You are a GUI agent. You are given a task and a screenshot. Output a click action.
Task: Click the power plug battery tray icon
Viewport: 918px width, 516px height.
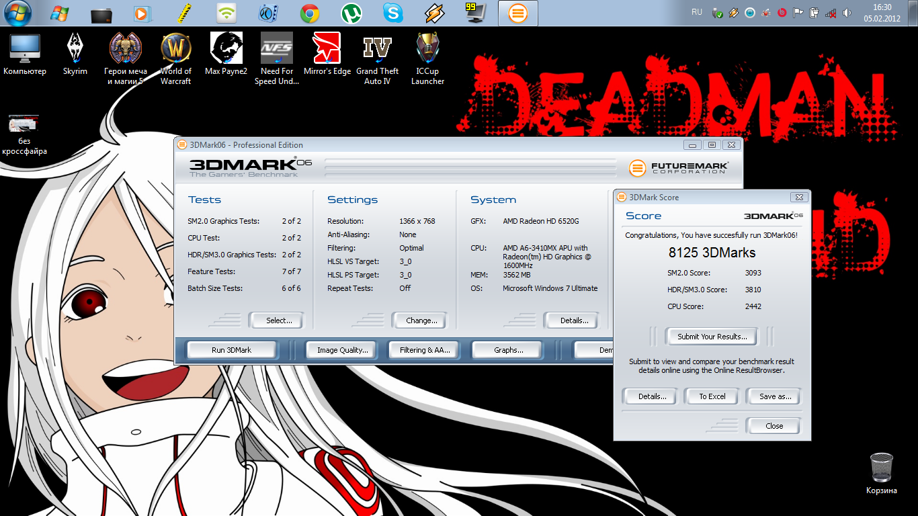(814, 13)
